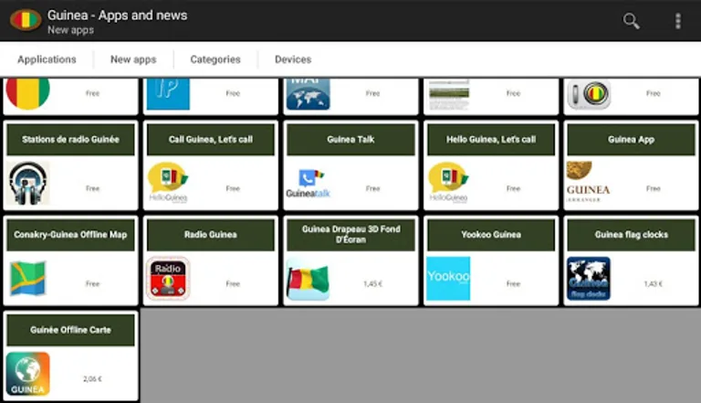Select the Radio Guinea title bar
Screen dimensions: 701x403
point(211,235)
